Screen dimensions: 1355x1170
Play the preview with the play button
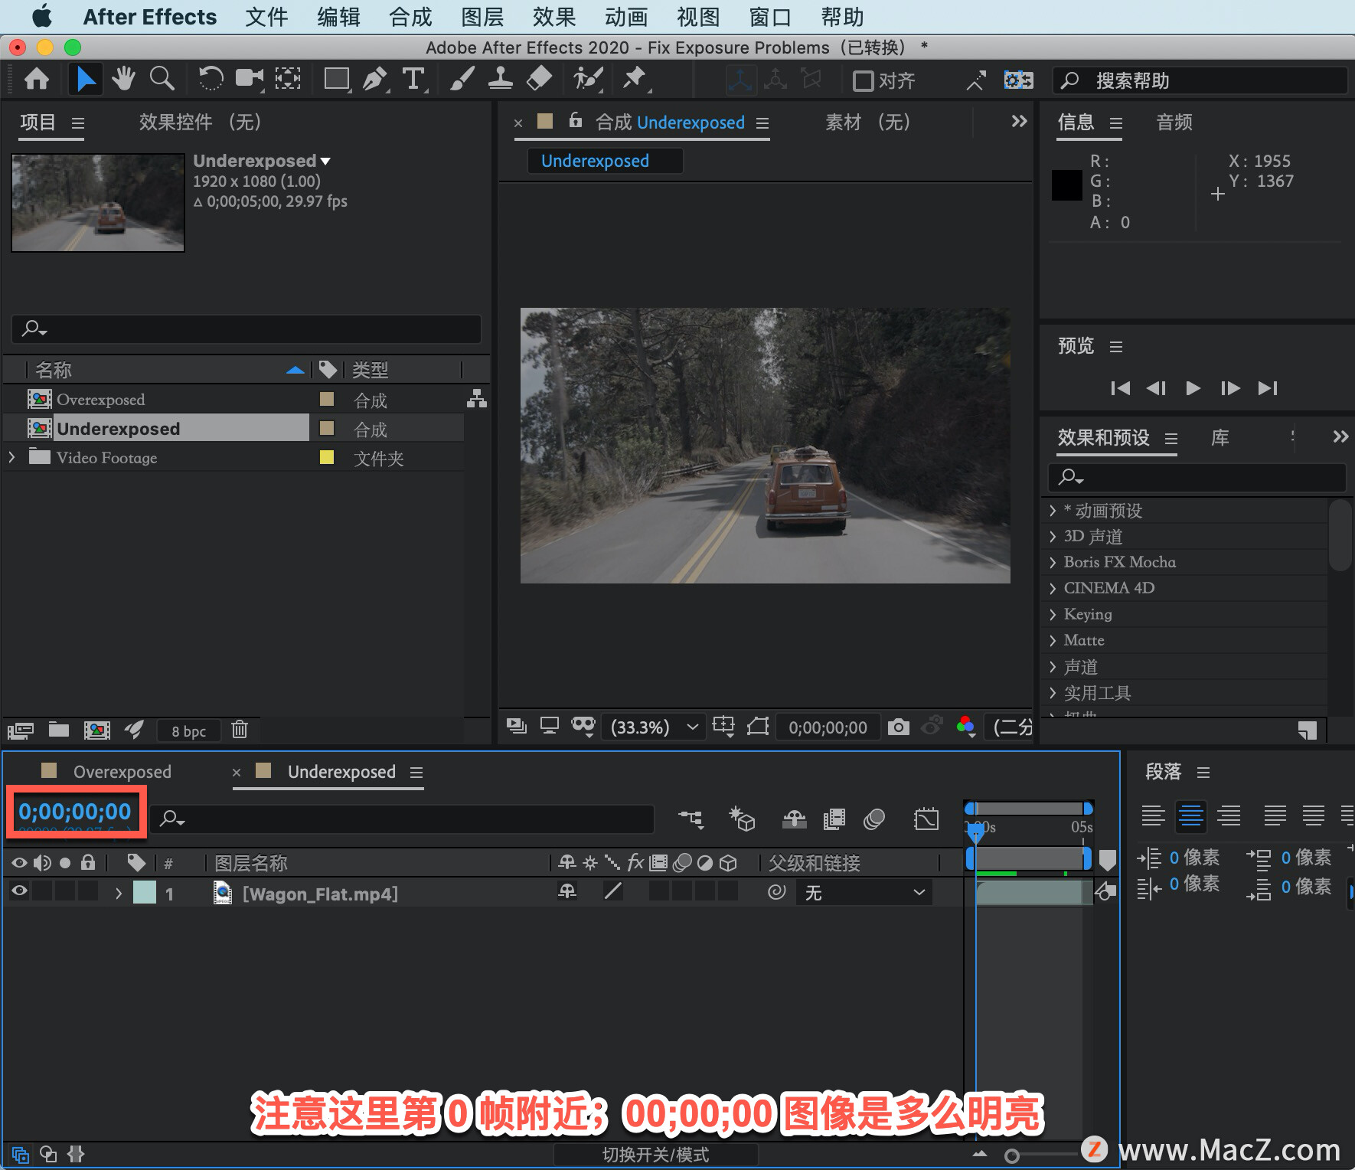click(x=1193, y=388)
